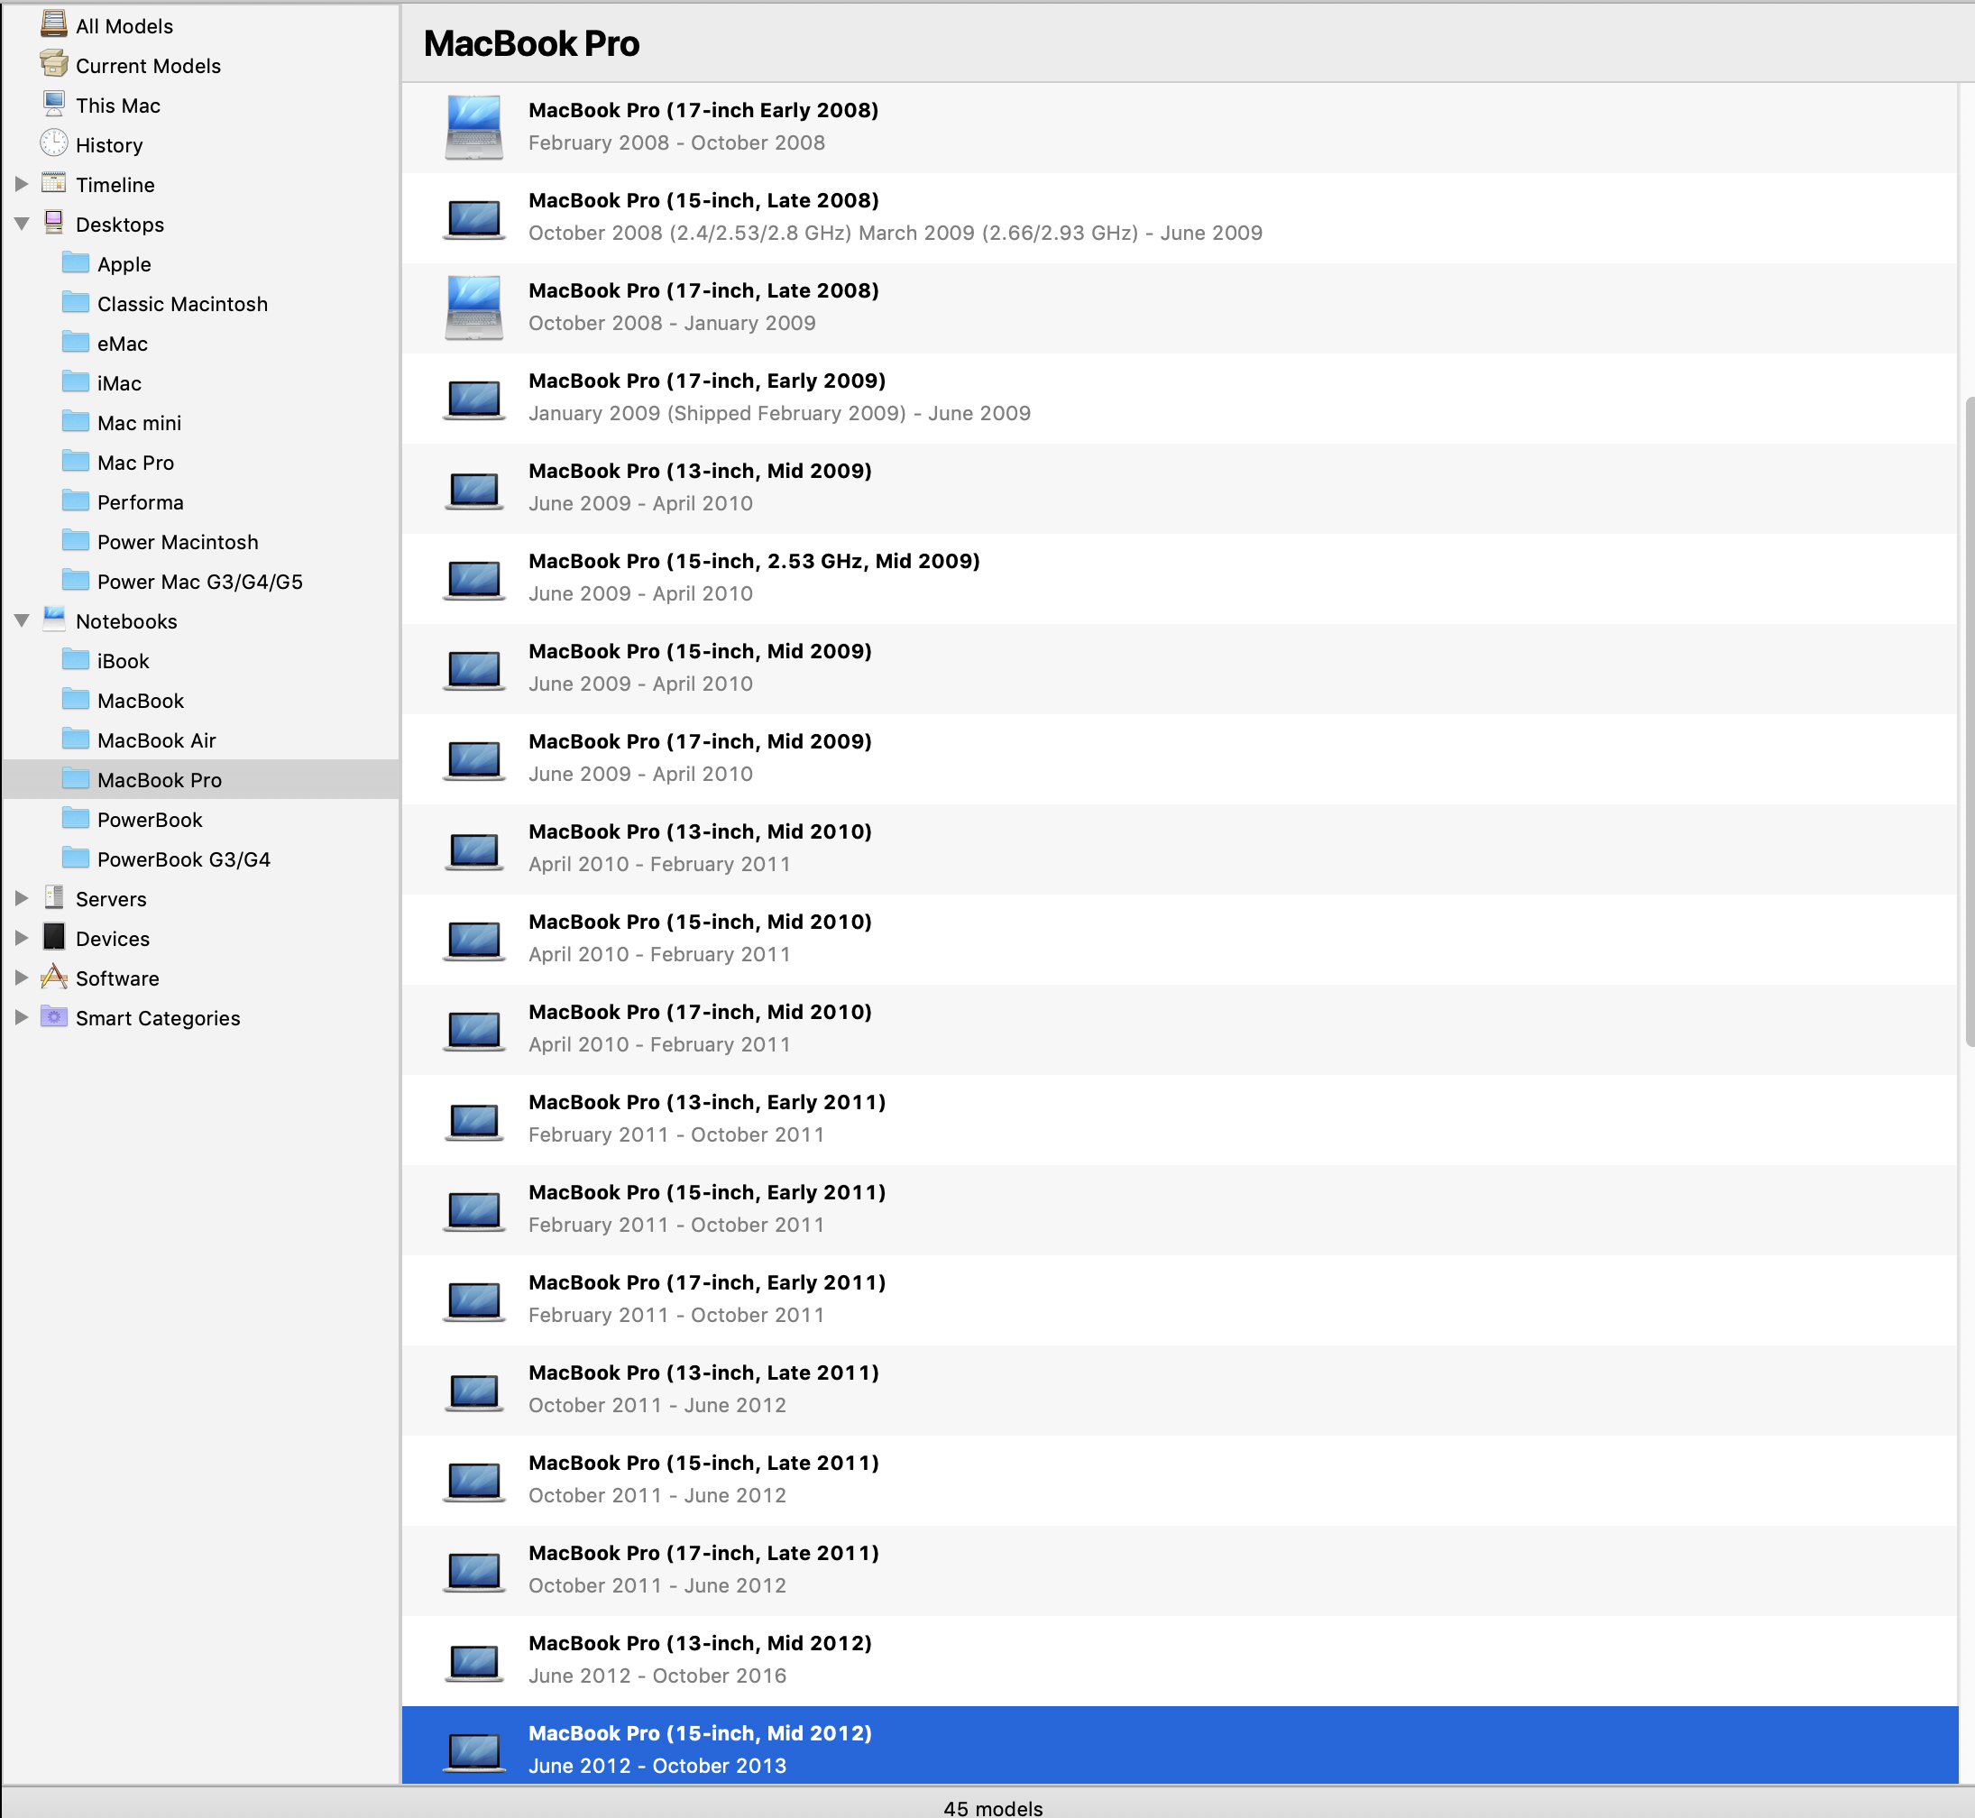Click the Power Macintosh folder icon
1975x1818 pixels.
point(76,540)
